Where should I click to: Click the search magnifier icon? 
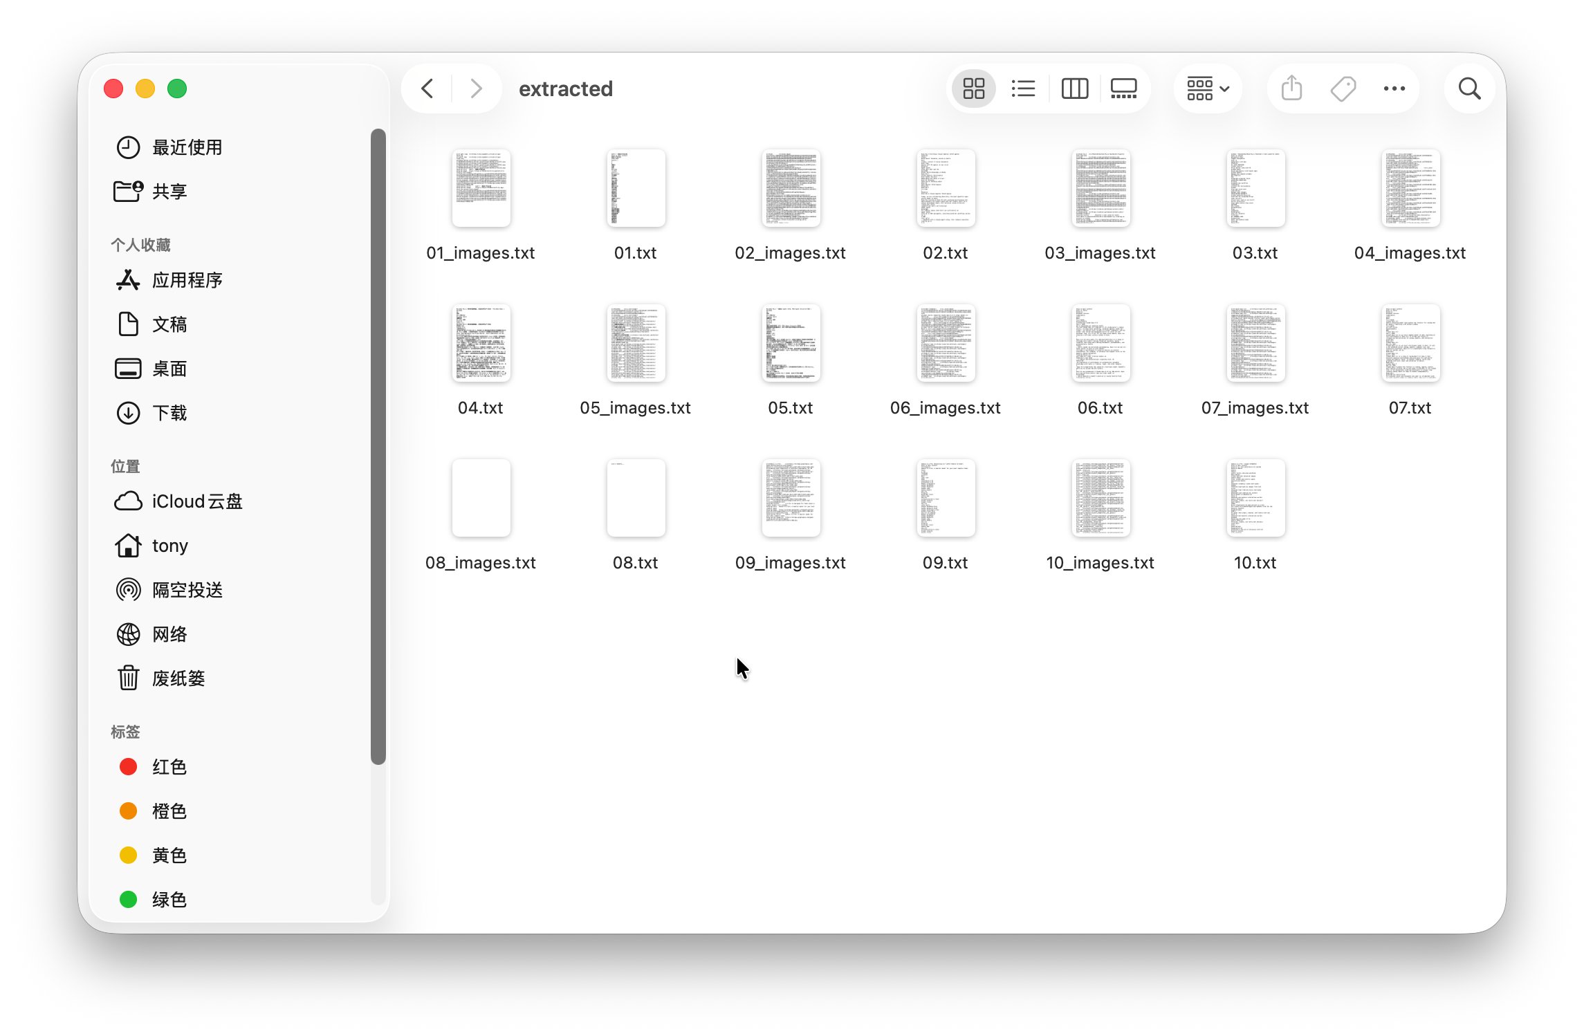[1469, 89]
